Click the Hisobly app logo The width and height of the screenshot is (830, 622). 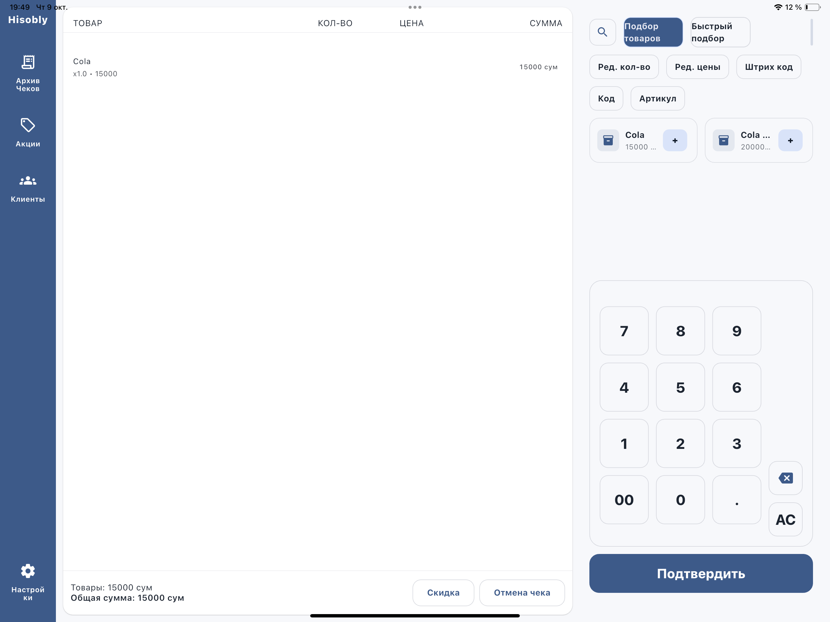pyautogui.click(x=28, y=20)
